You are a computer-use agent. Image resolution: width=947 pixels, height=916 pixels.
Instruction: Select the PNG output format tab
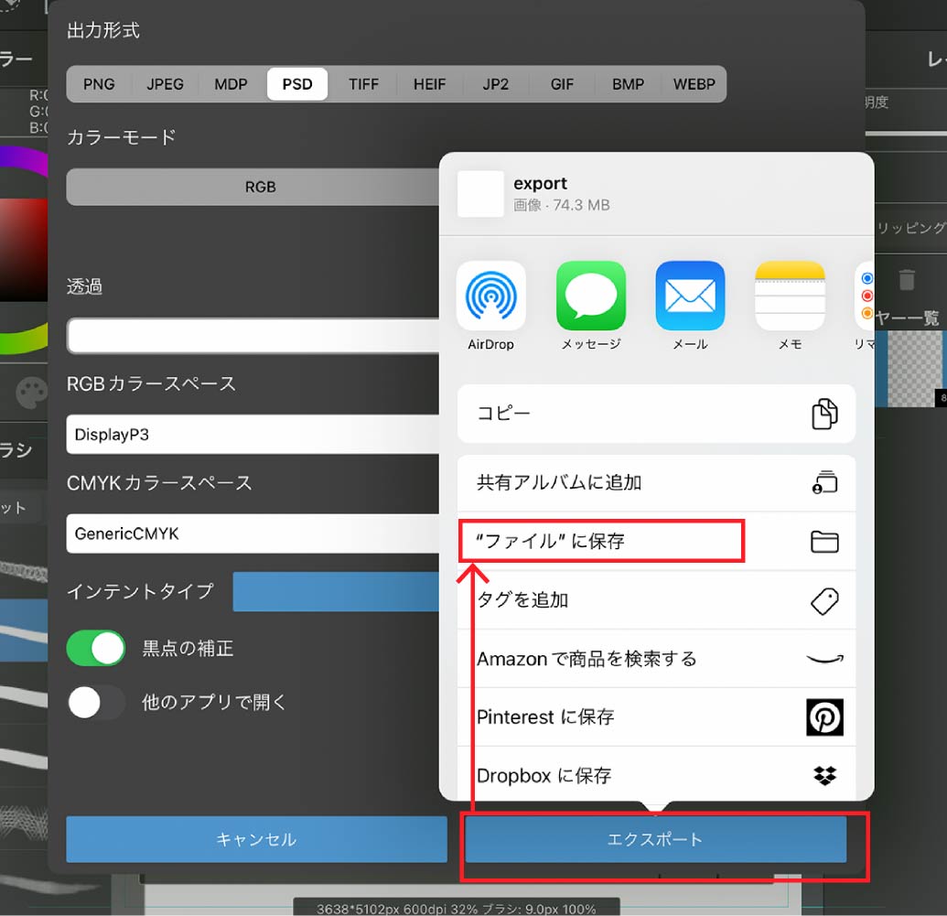point(99,84)
